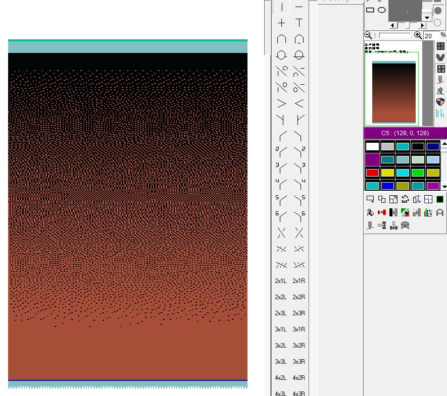Screen dimensions: 447x396
Task: Select the plus-shaped stitch symbol
Action: (x=281, y=23)
